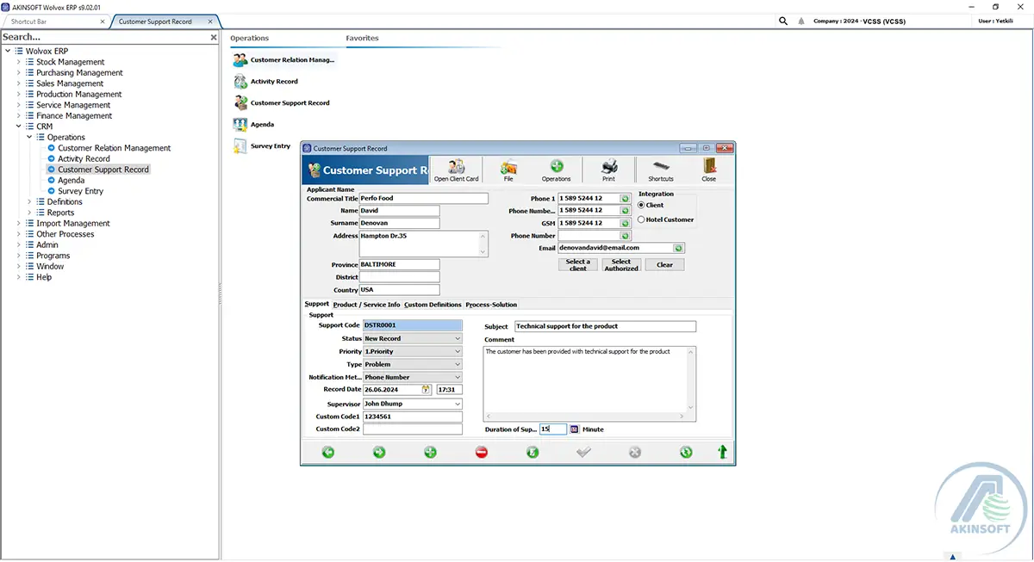Expand the Finance Management tree node

[18, 115]
